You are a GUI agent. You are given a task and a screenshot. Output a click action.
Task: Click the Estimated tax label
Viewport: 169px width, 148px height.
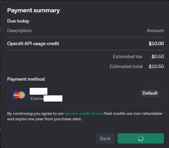(127, 56)
